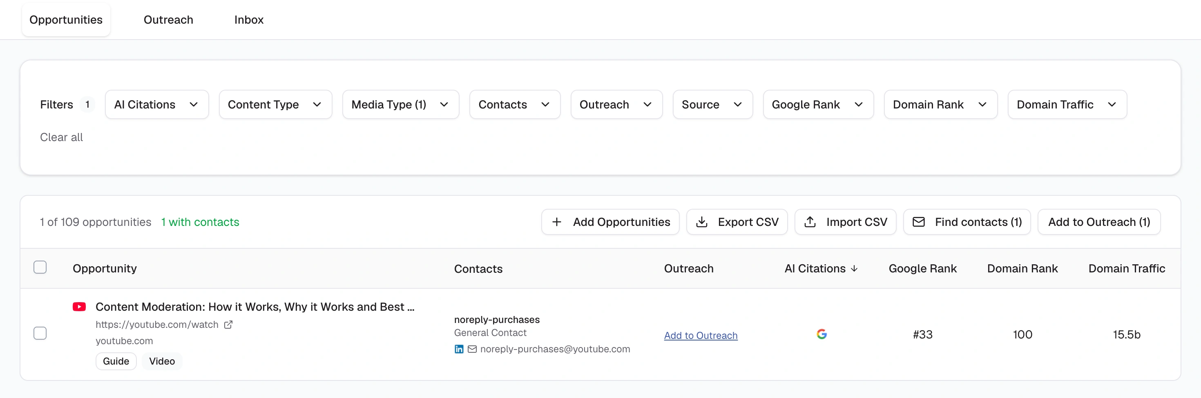Click the 100 Domain Rank value
The height and width of the screenshot is (398, 1201).
[x=1022, y=335]
